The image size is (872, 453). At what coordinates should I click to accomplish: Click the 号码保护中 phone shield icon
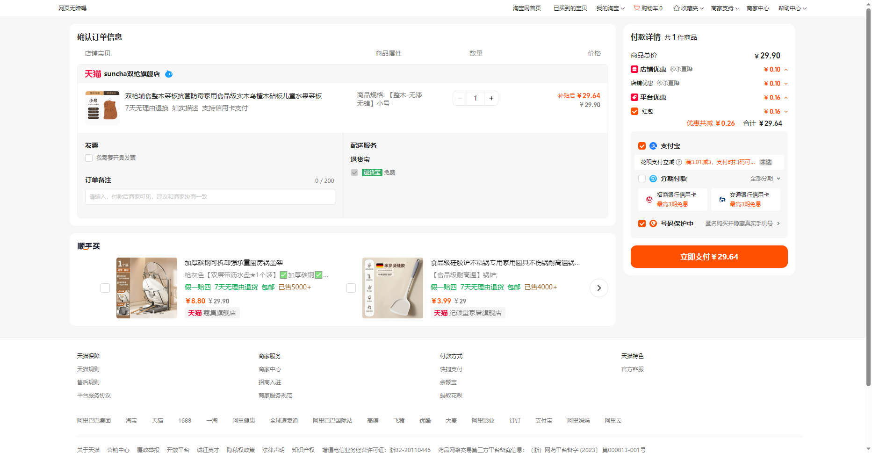[x=653, y=223]
